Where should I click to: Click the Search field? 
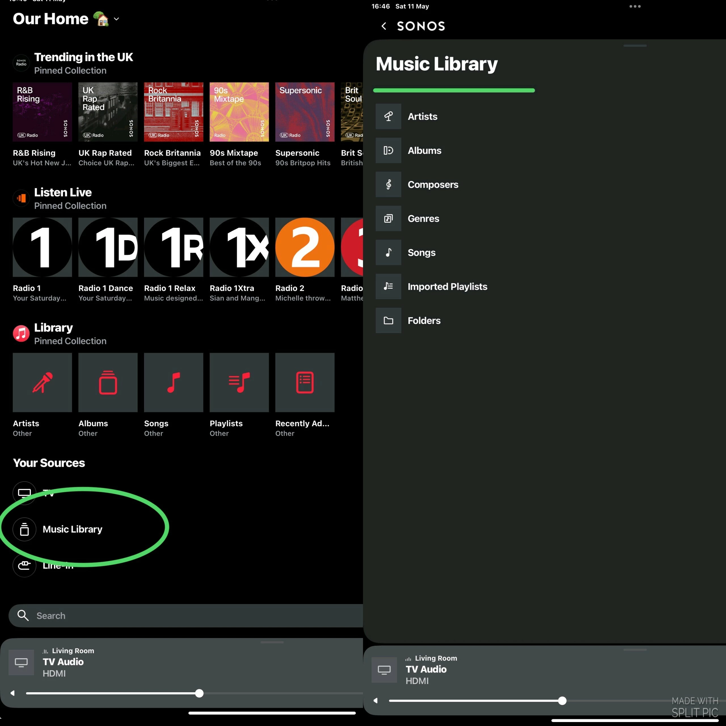click(186, 615)
